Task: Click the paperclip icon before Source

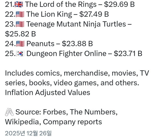Action: coord(9,112)
